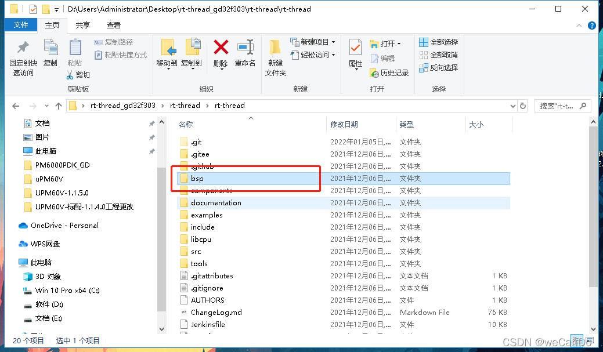Expand the Open button dropdown arrow

click(399, 44)
